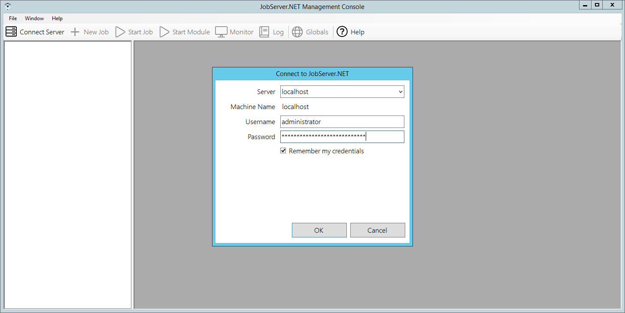Open the Log book icon
The image size is (625, 313).
coord(264,32)
